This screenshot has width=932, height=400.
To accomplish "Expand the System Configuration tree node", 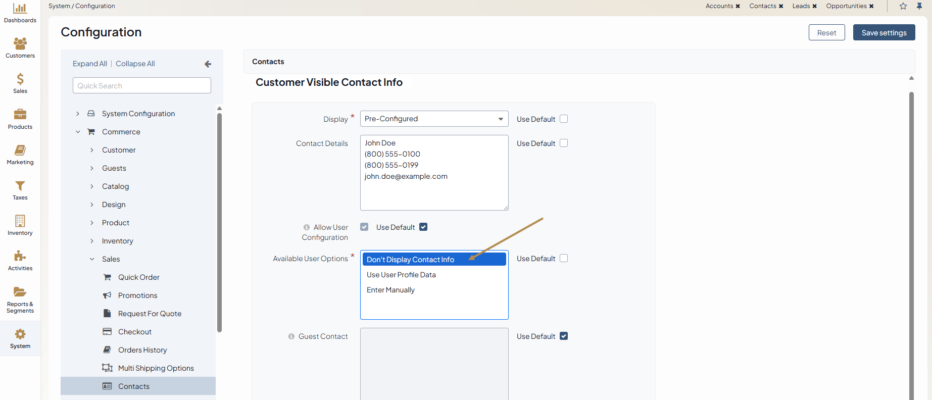I will [x=78, y=114].
